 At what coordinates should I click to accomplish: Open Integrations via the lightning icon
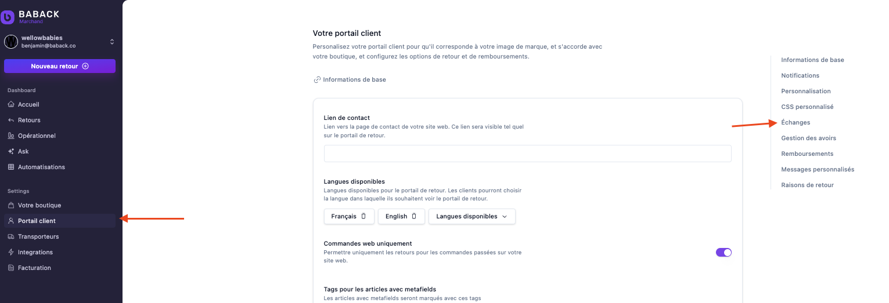(x=11, y=253)
